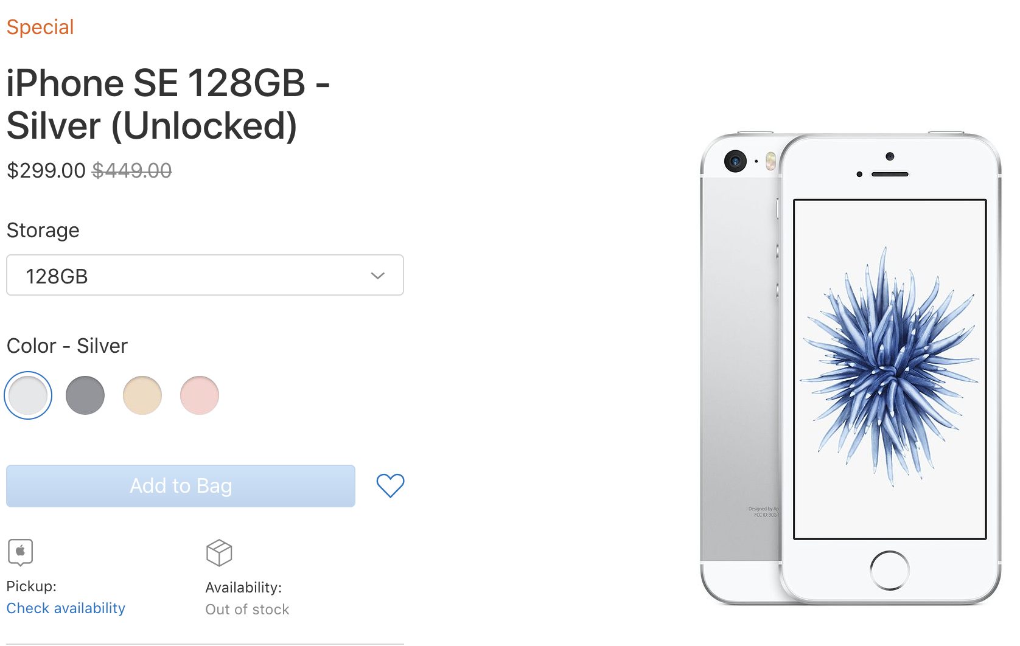Select the Silver color swatch

click(28, 395)
